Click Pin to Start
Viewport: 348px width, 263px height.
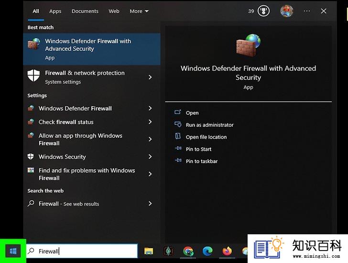(x=199, y=149)
